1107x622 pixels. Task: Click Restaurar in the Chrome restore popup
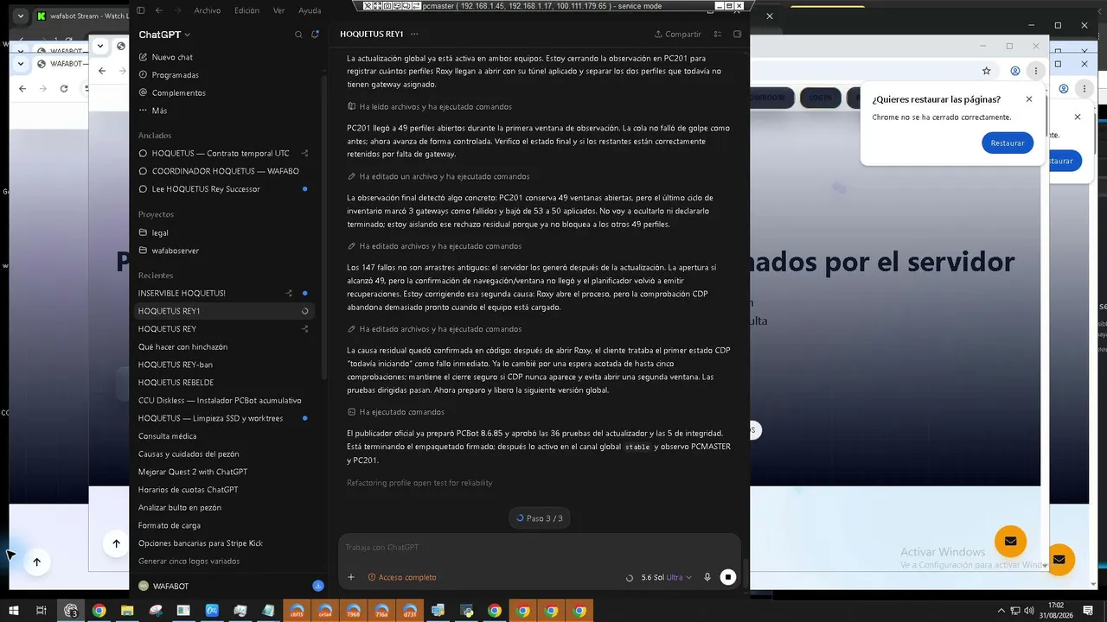pos(1008,143)
